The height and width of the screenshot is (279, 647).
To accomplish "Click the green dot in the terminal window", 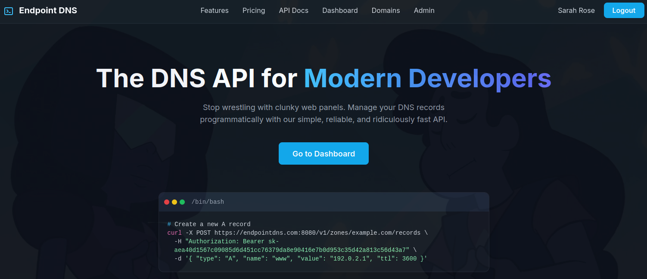I will tap(182, 202).
